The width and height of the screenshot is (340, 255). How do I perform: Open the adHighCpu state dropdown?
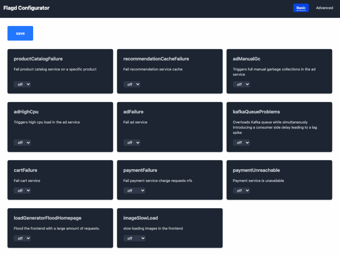click(22, 142)
